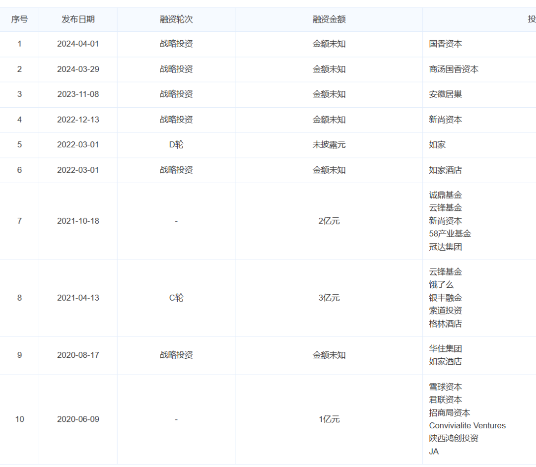Open investor link 商汤国香资本
Image resolution: width=536 pixels, height=467 pixels.
pyautogui.click(x=454, y=69)
